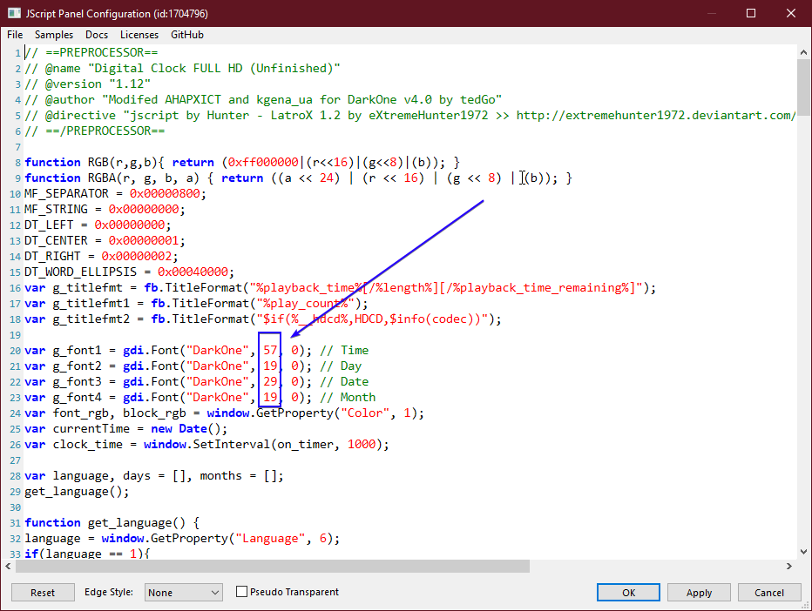The height and width of the screenshot is (611, 812).
Task: Click DT_WORD_ELLIPSIS on line 15
Action: [x=81, y=272]
